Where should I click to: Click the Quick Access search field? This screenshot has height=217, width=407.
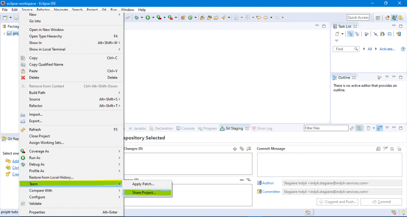[x=358, y=17]
